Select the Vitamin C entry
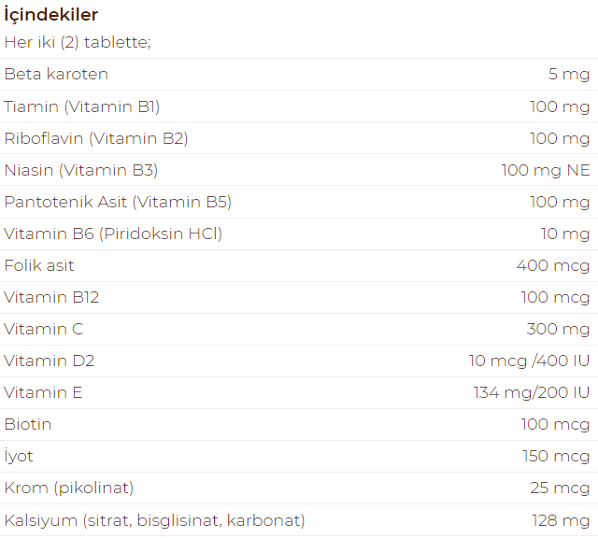The image size is (598, 538). coord(44,329)
